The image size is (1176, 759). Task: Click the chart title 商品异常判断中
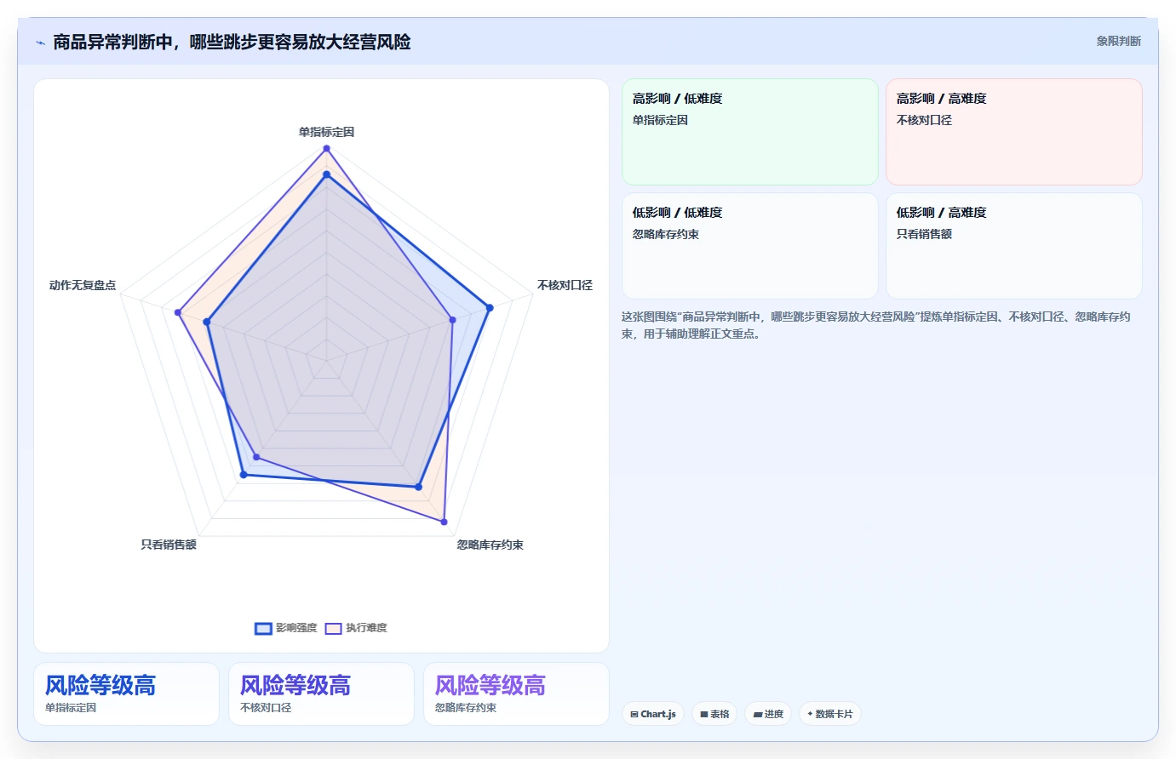[232, 42]
